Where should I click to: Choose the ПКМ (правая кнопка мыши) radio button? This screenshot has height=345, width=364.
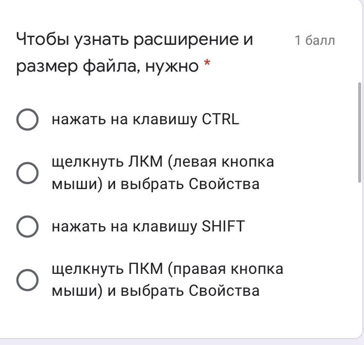tap(27, 280)
